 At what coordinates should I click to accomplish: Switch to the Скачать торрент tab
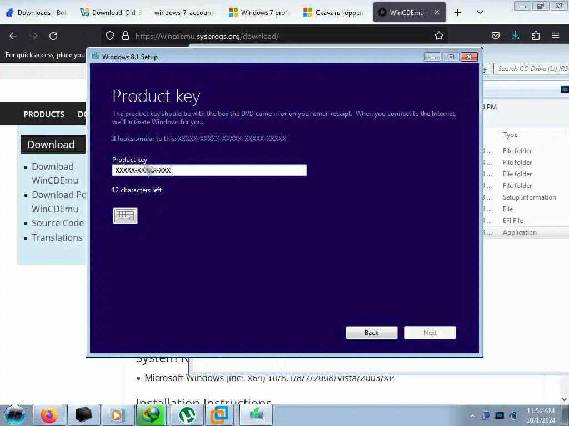(333, 13)
